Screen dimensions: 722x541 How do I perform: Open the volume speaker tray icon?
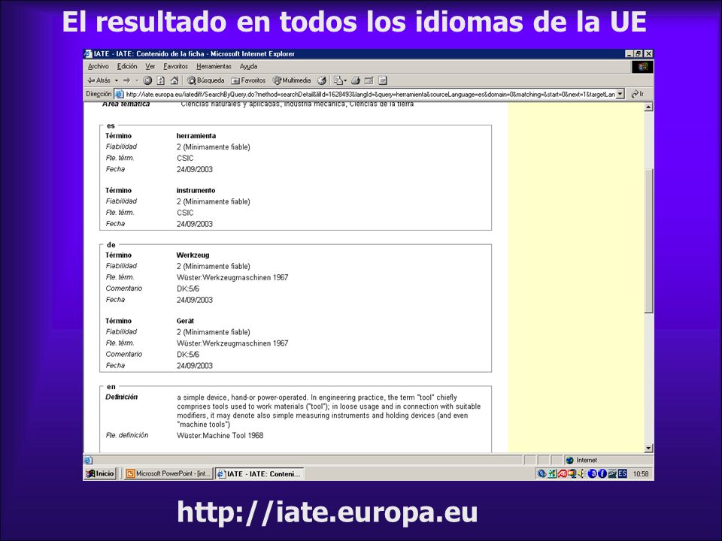[x=582, y=473]
